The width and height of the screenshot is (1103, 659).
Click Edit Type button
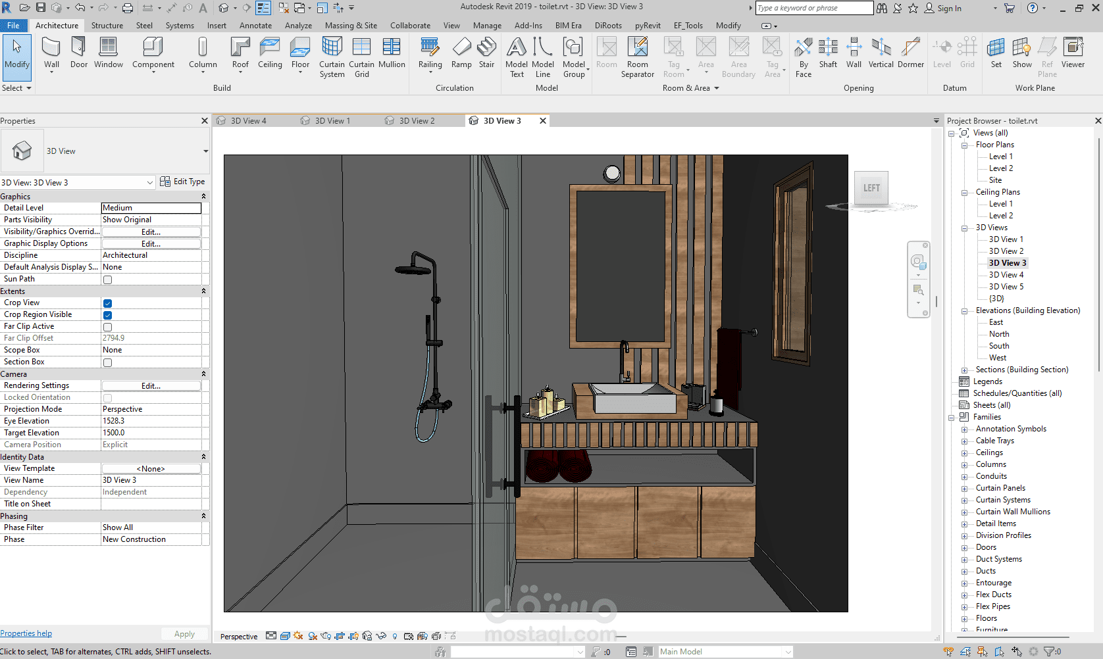click(182, 182)
